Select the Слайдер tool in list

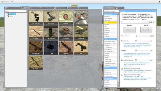(x=110, y=31)
